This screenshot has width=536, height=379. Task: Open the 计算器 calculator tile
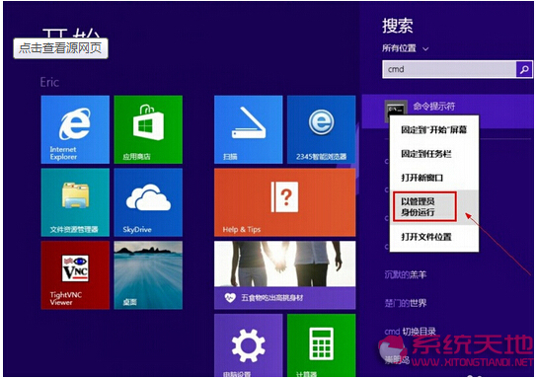tap(322, 345)
